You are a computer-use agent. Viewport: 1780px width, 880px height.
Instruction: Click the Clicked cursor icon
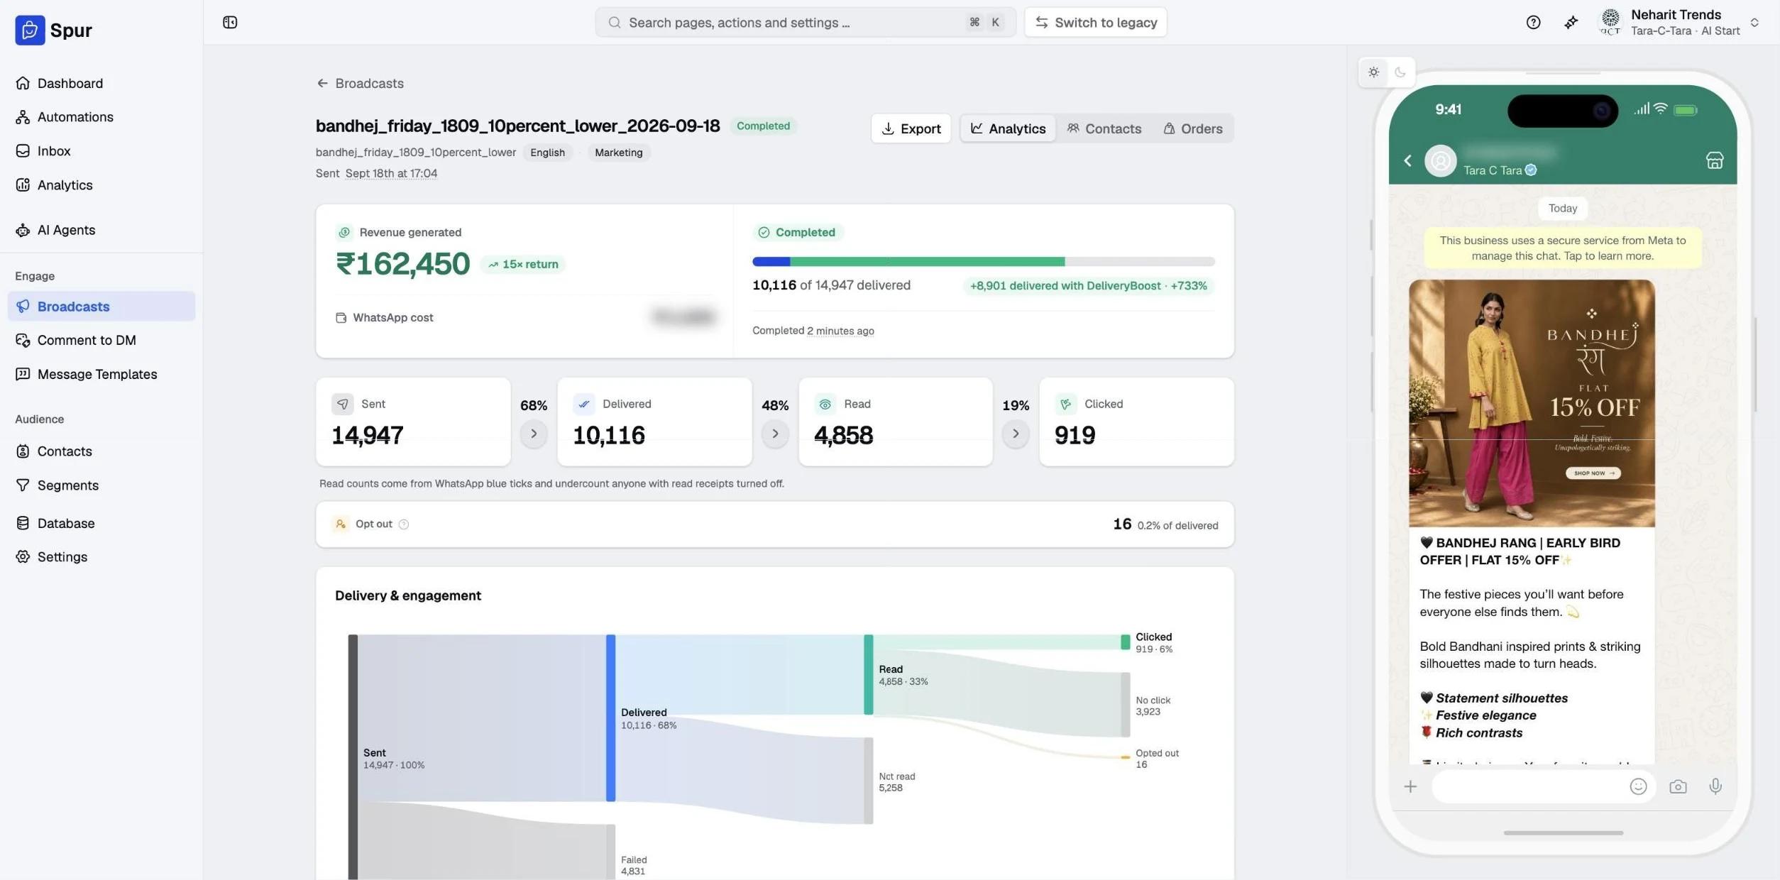point(1065,404)
